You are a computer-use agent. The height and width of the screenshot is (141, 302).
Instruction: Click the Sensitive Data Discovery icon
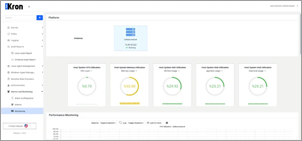pos(8,79)
